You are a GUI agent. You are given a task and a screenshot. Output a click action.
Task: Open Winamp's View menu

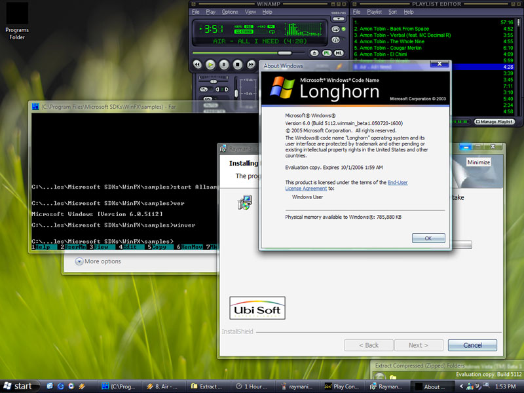click(250, 12)
